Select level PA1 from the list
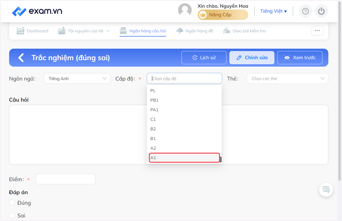342x221 pixels. (184, 110)
